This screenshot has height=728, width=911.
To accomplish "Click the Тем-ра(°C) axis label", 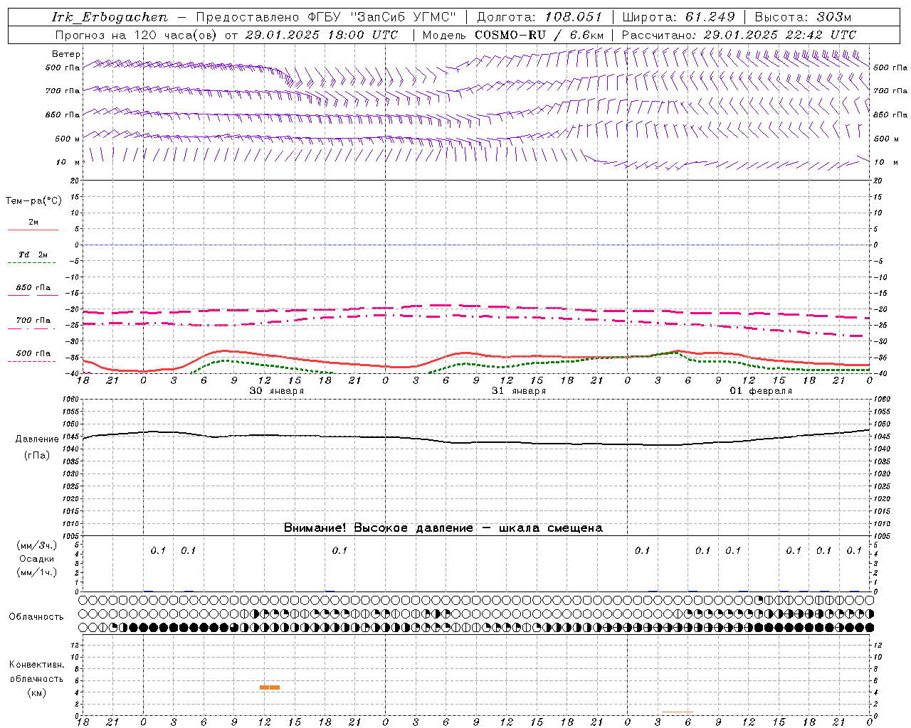I will click(33, 201).
